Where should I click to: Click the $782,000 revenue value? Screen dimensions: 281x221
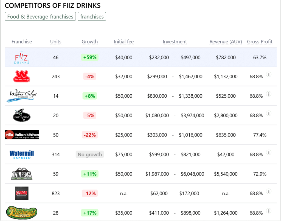pos(226,57)
